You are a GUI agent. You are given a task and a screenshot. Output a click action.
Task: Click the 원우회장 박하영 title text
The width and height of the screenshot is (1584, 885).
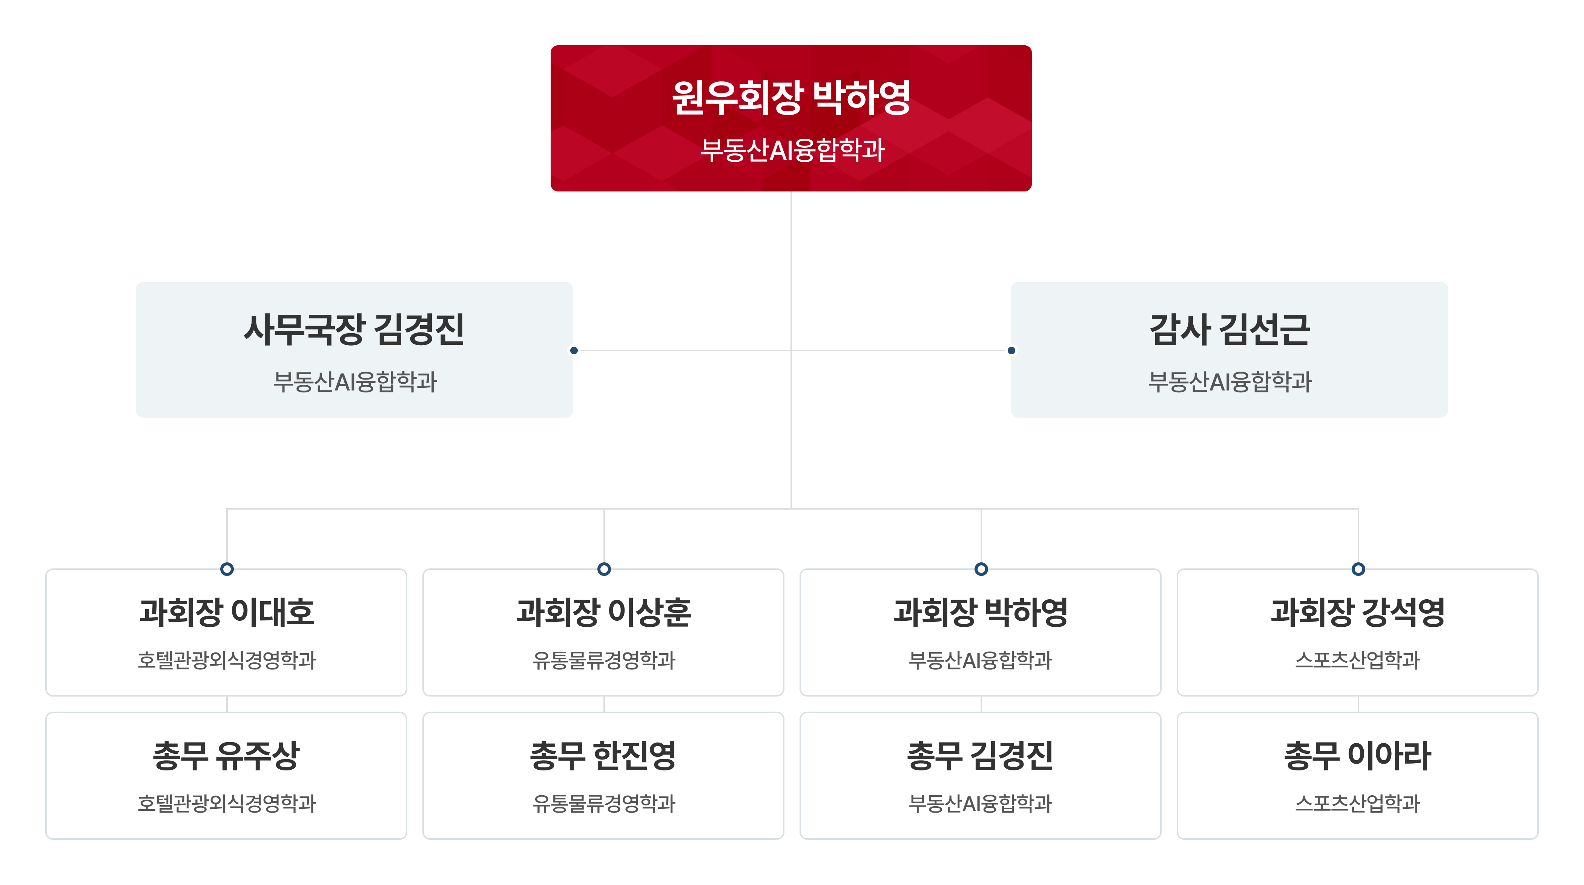click(x=791, y=98)
